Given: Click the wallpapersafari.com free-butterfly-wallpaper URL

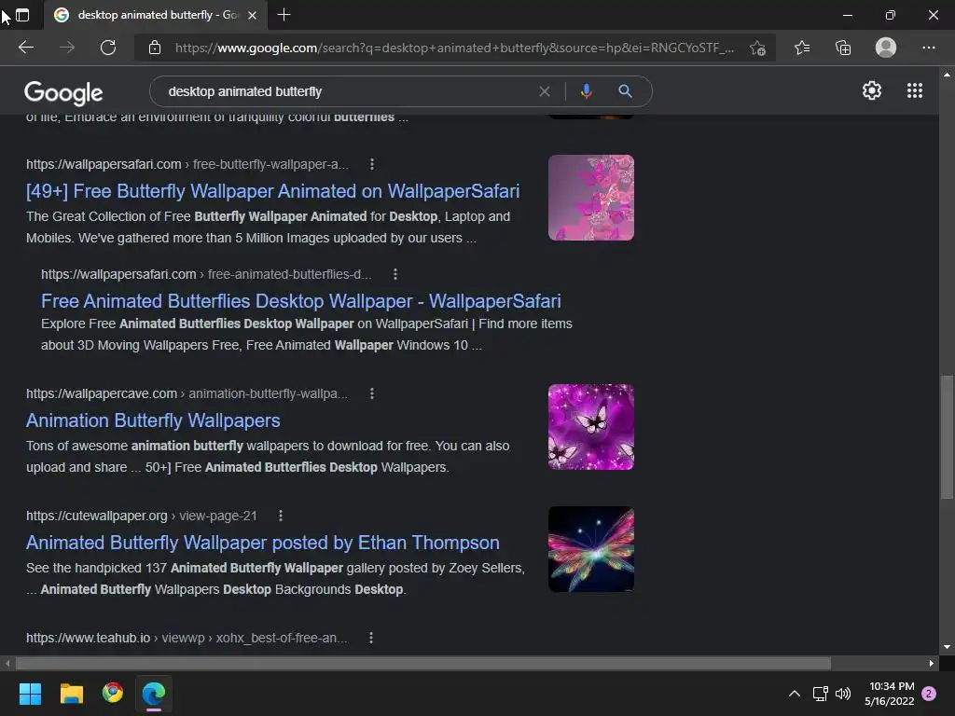Looking at the screenshot, I should click(187, 164).
